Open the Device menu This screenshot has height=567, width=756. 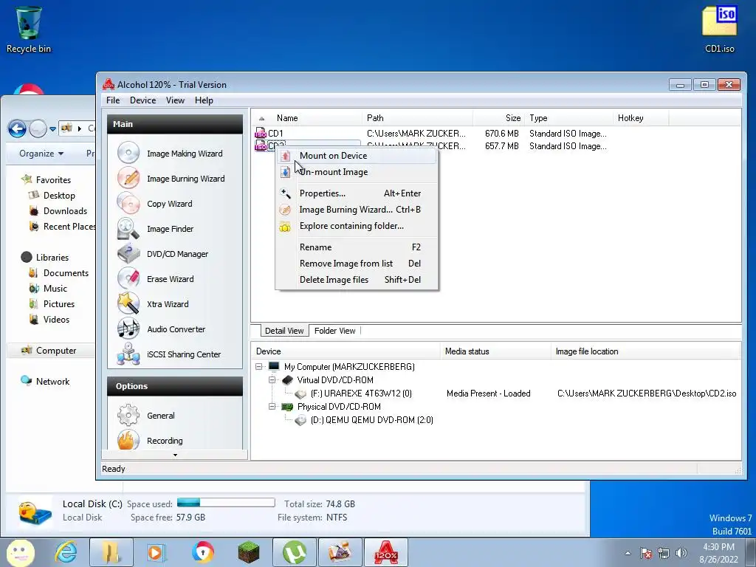pyautogui.click(x=142, y=100)
